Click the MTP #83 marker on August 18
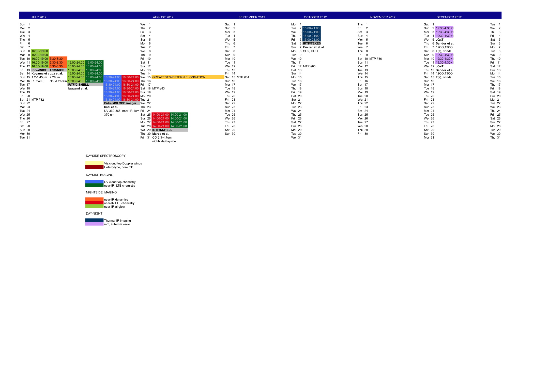 pyautogui.click(x=158, y=88)
